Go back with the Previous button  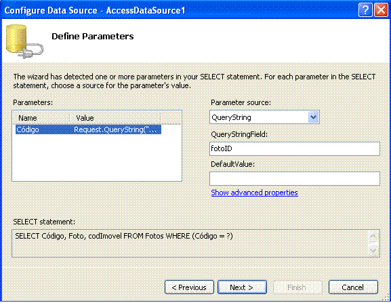(x=189, y=287)
